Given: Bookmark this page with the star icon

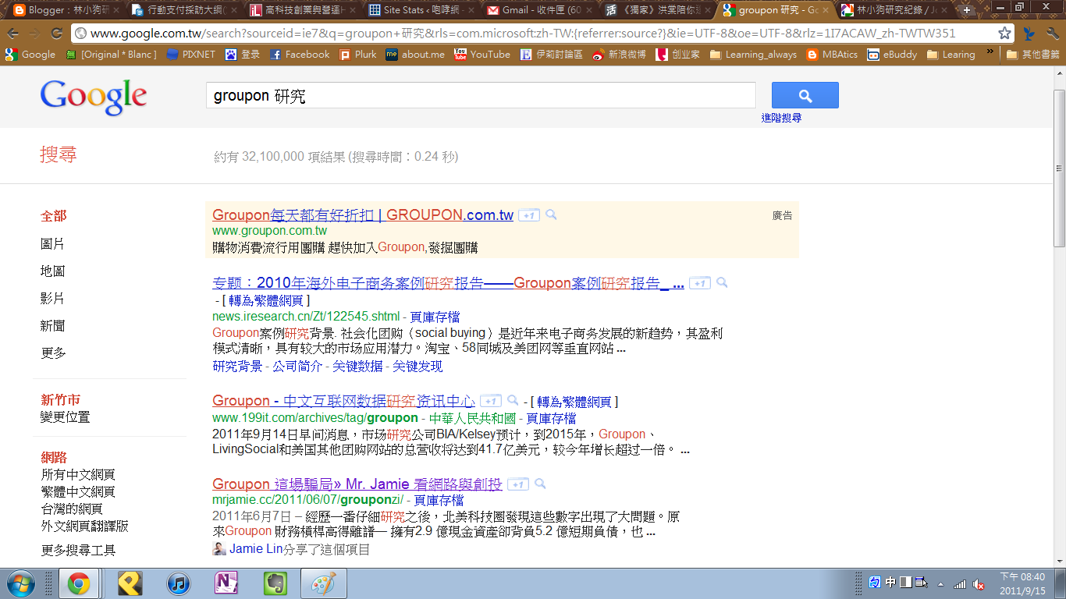Looking at the screenshot, I should (x=1004, y=34).
